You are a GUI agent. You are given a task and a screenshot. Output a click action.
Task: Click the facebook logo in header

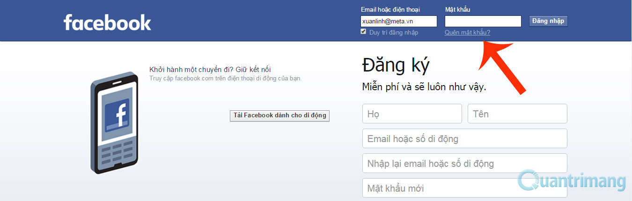point(107,22)
